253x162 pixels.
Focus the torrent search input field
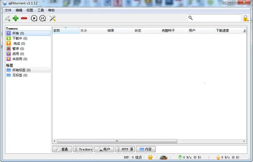[214, 18]
